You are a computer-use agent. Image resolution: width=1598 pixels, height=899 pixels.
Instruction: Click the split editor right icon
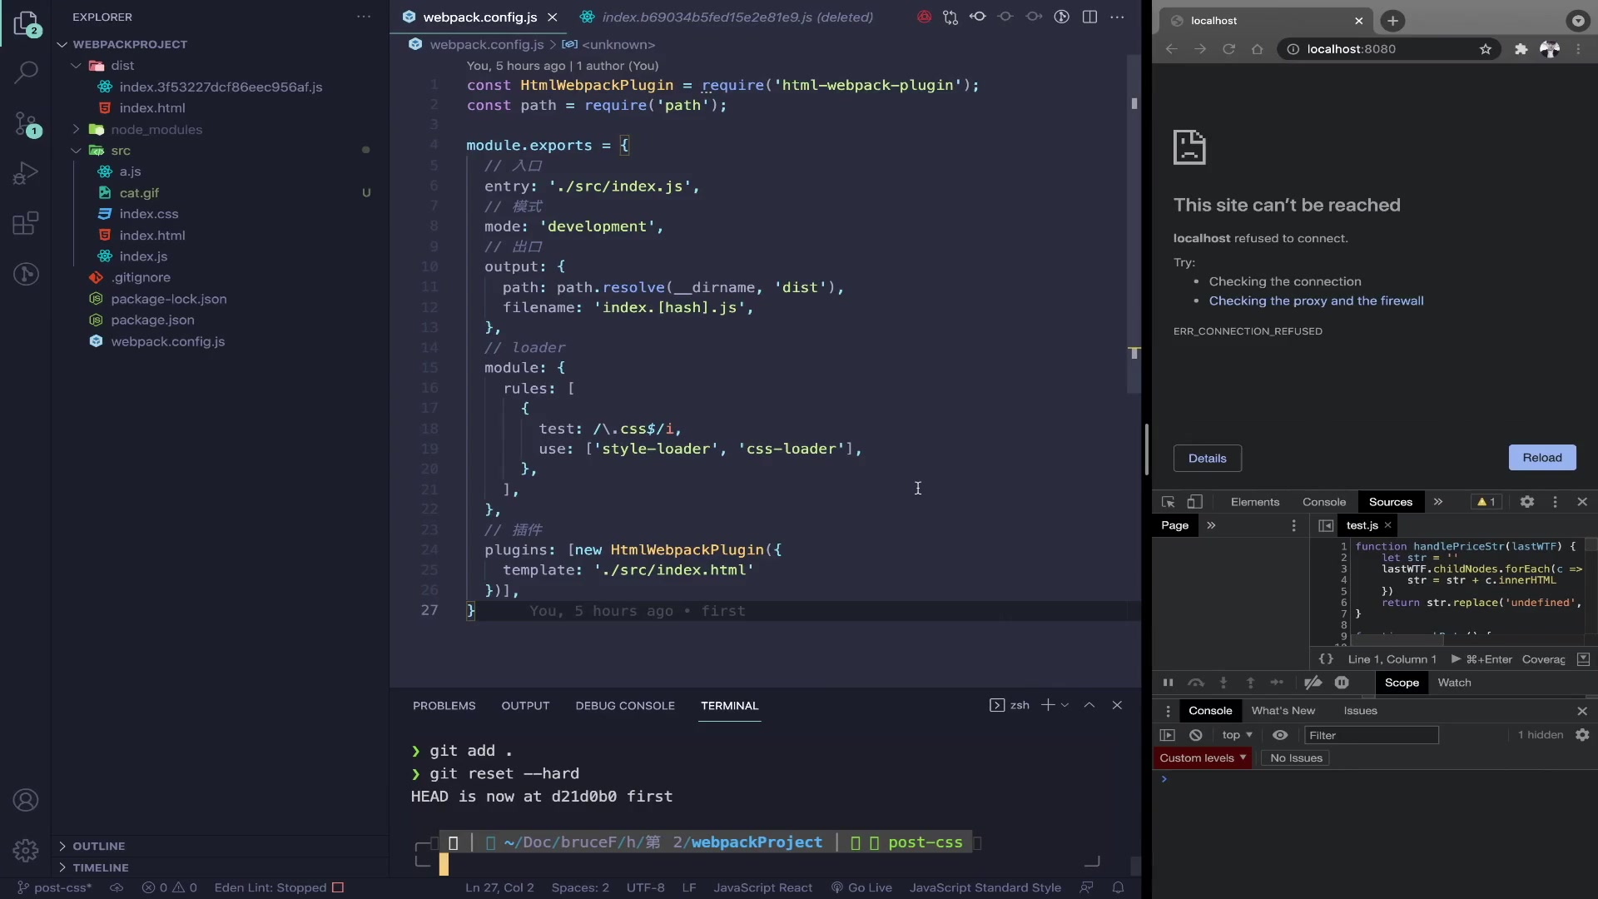1089,17
